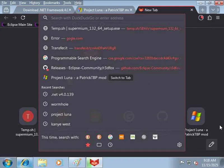The width and height of the screenshot is (224, 168).
Task: Close the Project Luna tab
Action: coord(131,10)
